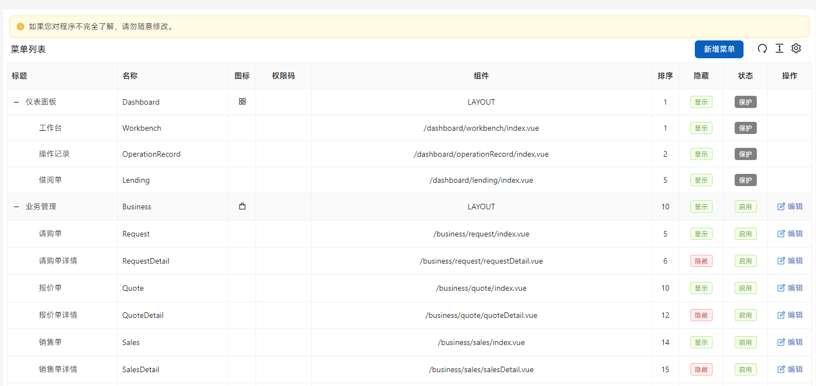
Task: Open the table density icon
Action: pyautogui.click(x=779, y=49)
